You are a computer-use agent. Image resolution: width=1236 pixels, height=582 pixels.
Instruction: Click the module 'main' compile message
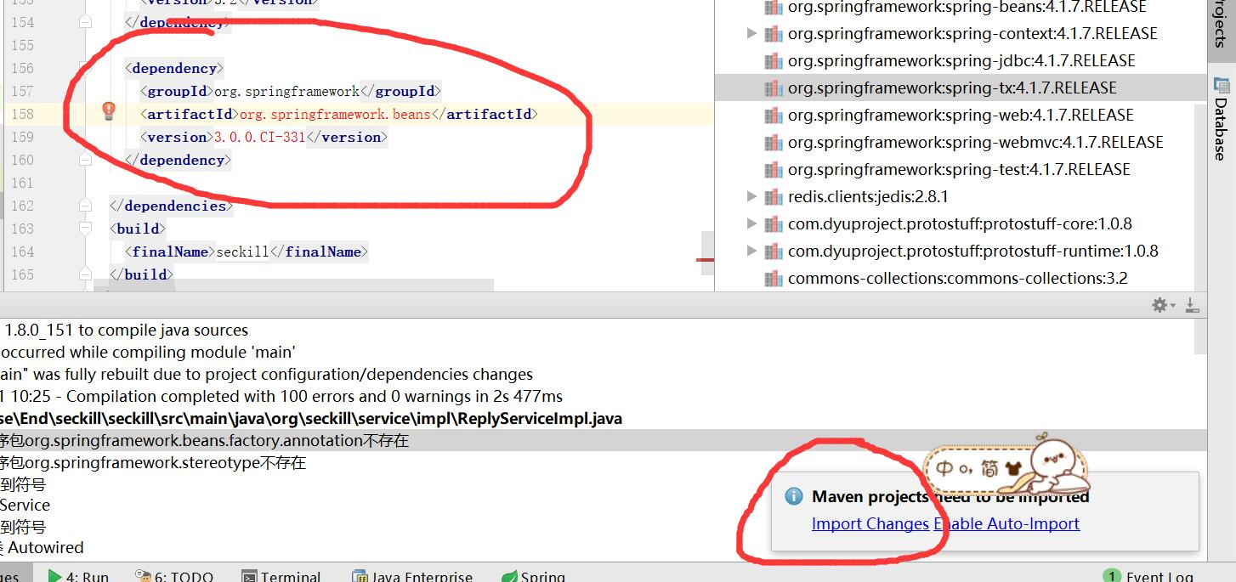(148, 352)
